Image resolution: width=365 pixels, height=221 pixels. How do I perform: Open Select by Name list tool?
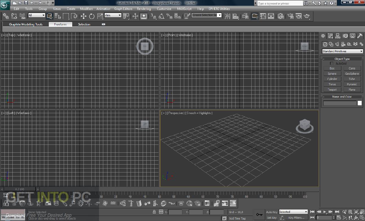pyautogui.click(x=58, y=16)
